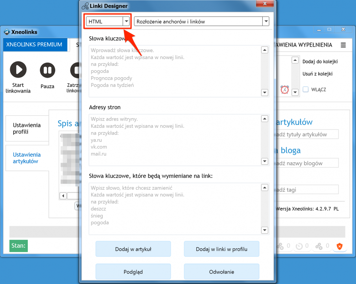Click the scroll up arrow in Słowa kluczowe box

click(265, 50)
